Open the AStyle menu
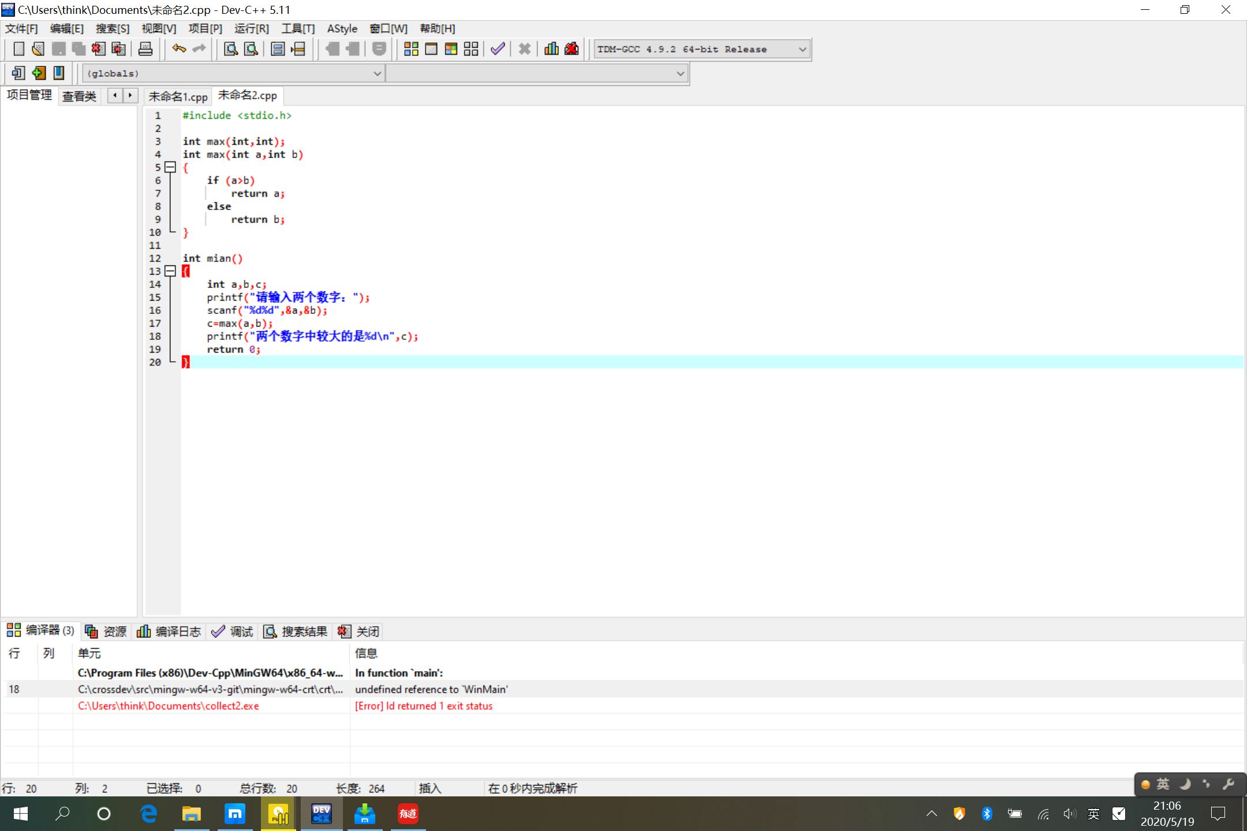The height and width of the screenshot is (831, 1247). pyautogui.click(x=342, y=29)
